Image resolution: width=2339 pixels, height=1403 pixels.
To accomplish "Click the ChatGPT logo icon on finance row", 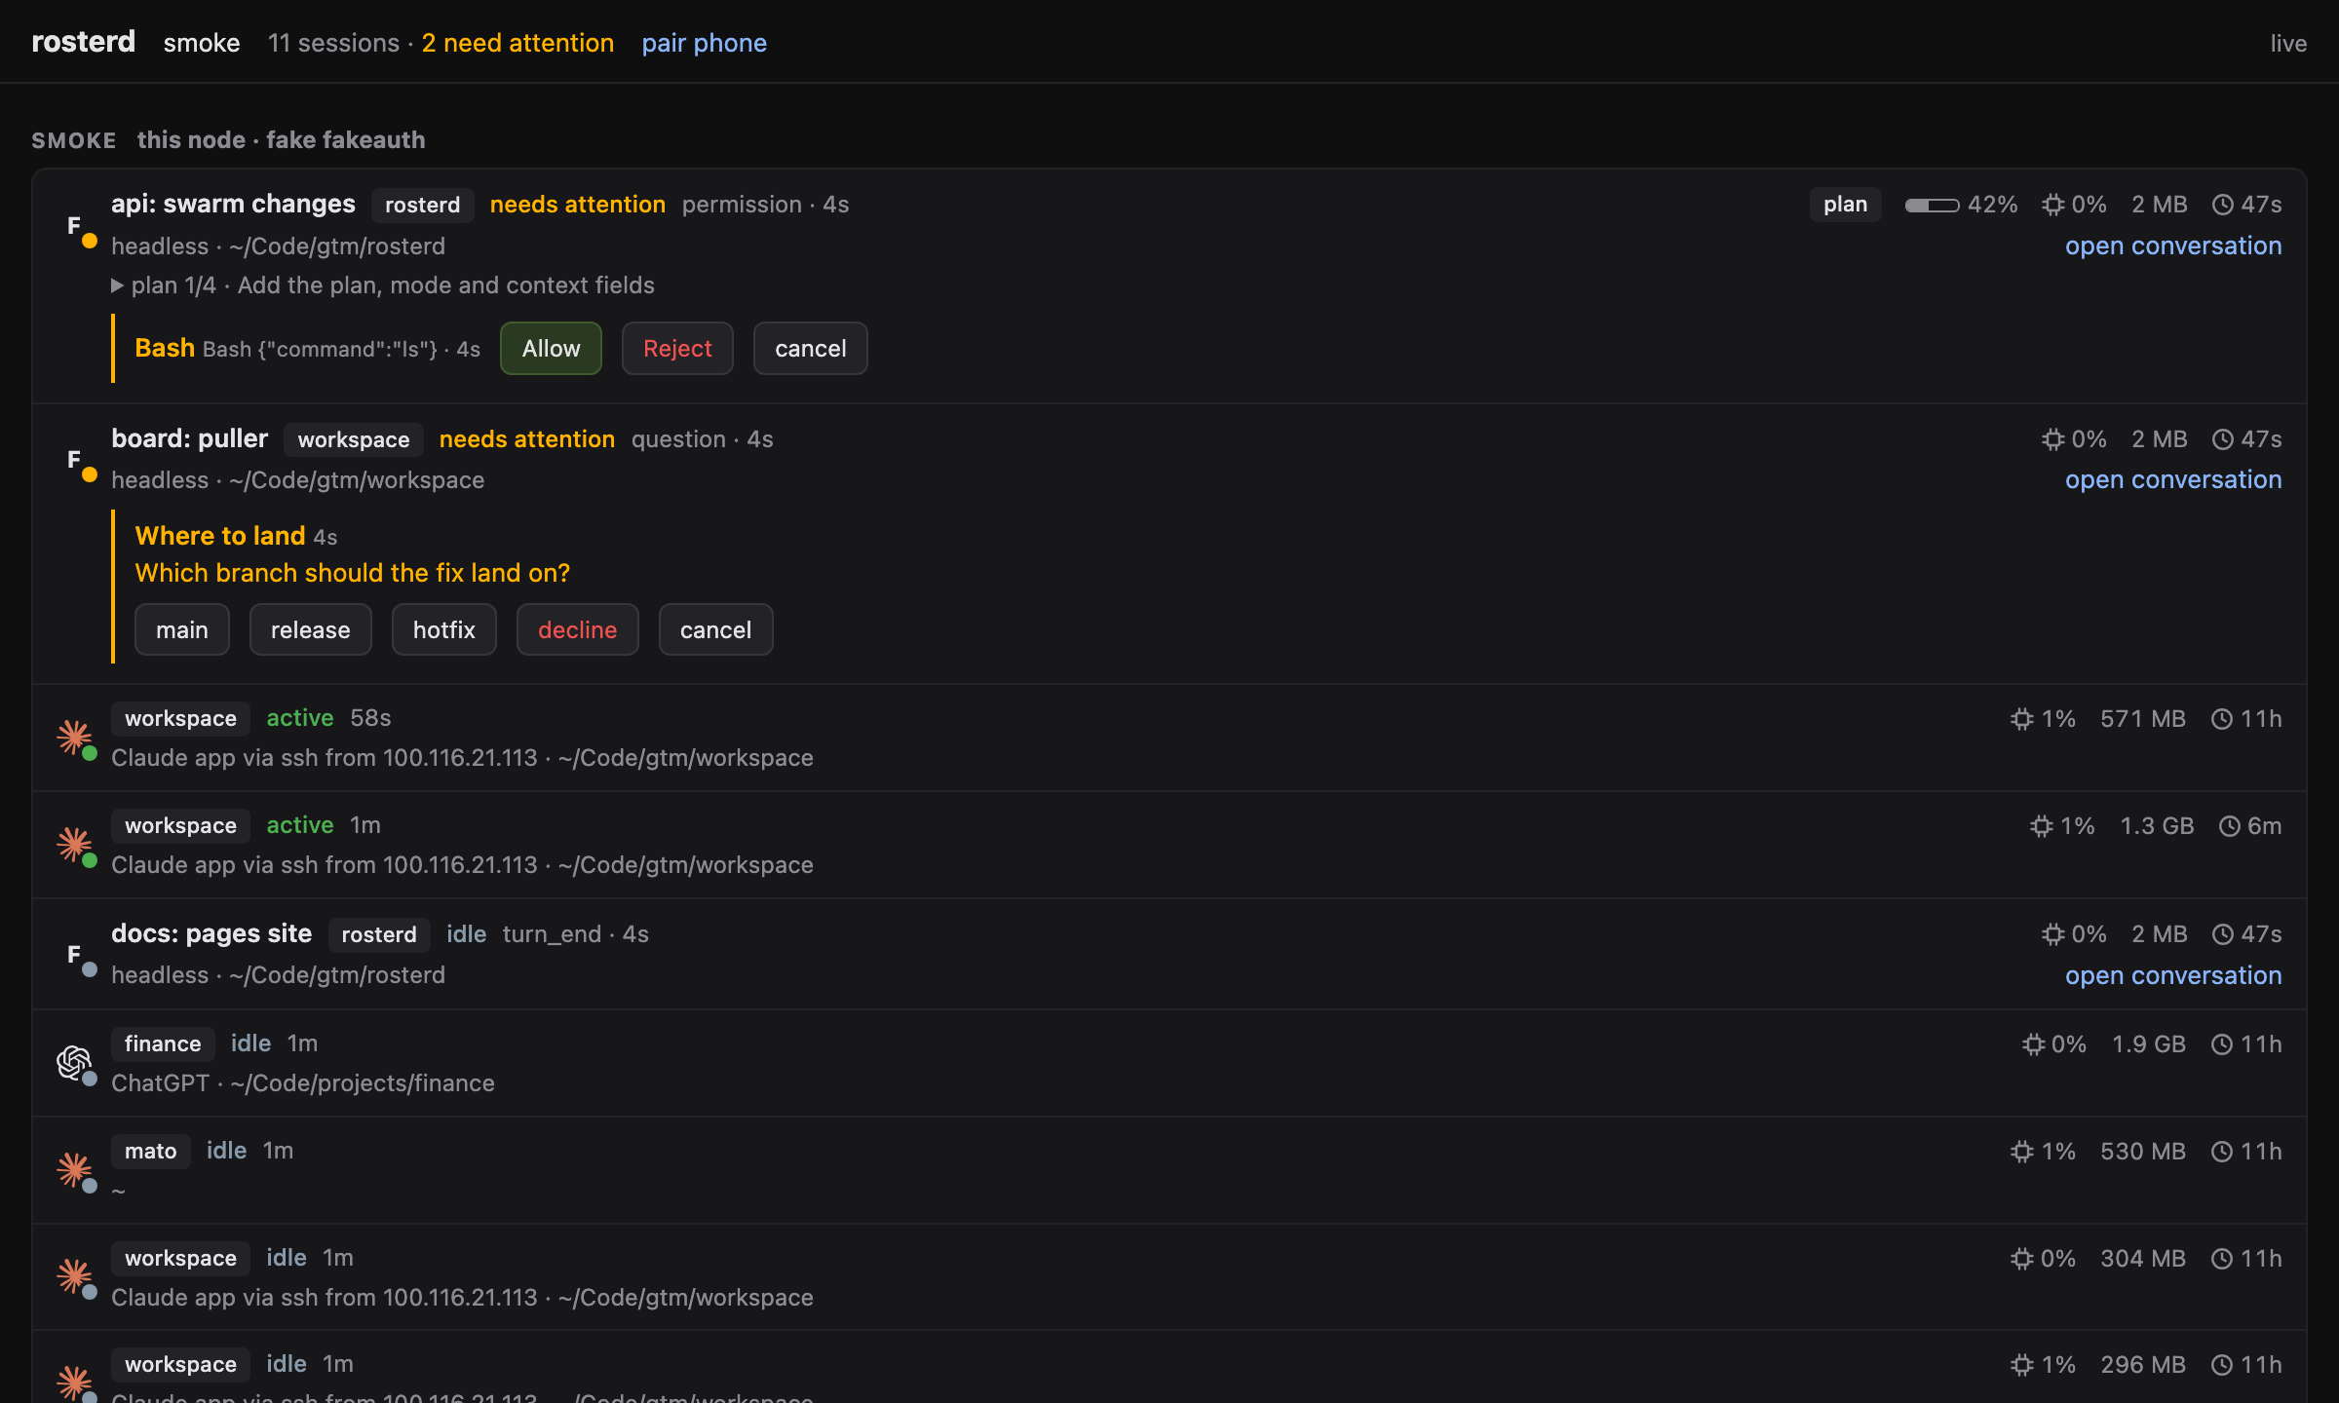I will [x=74, y=1062].
